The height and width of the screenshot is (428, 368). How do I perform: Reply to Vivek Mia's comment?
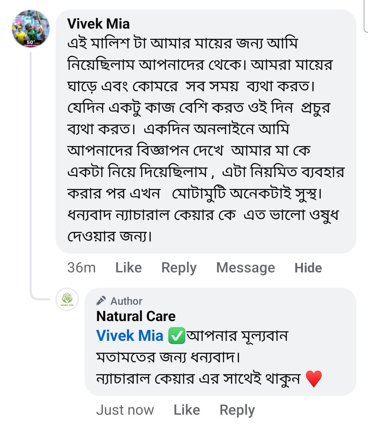pos(179,268)
